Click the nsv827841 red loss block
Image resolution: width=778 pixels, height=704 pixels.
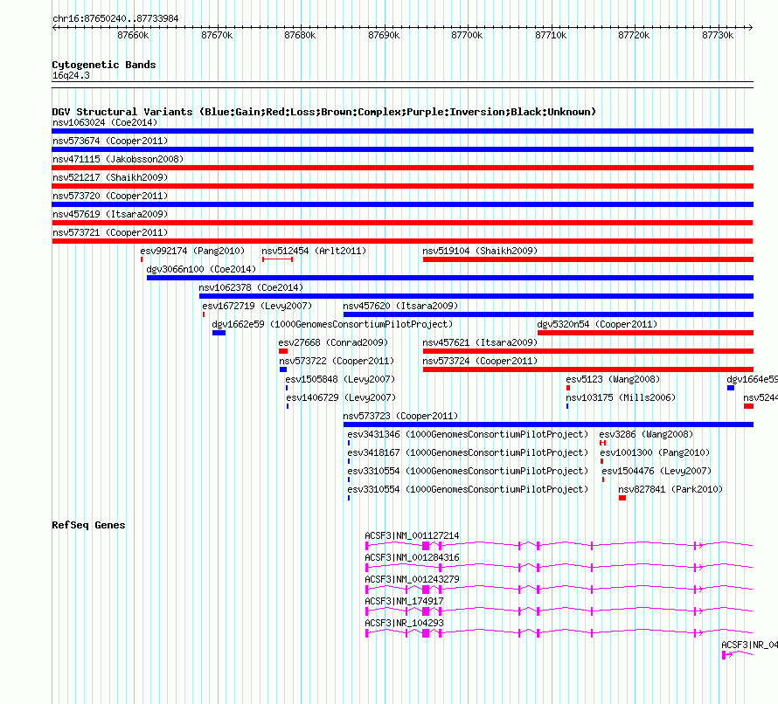(622, 498)
